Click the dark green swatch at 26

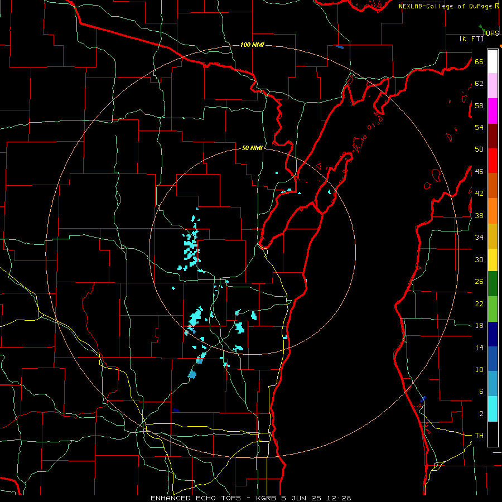click(x=493, y=284)
